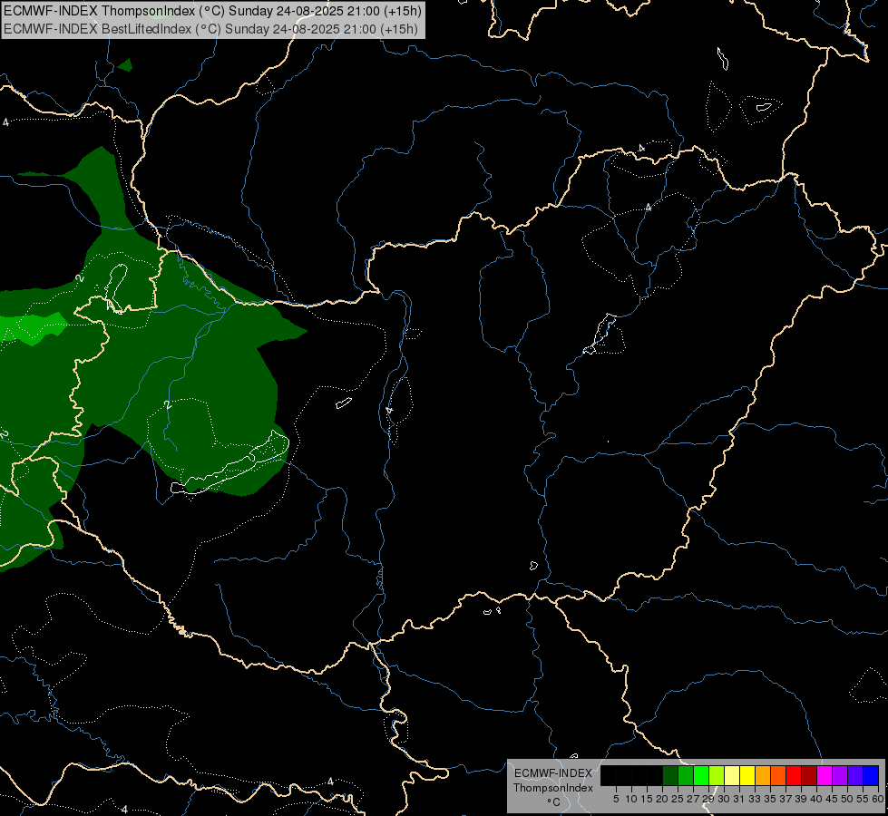Screen dimensions: 888x816
Task: Click the legend tick value '10'
Action: pyautogui.click(x=631, y=799)
